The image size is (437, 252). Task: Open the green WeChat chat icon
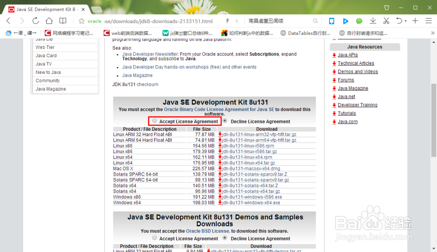point(359,21)
